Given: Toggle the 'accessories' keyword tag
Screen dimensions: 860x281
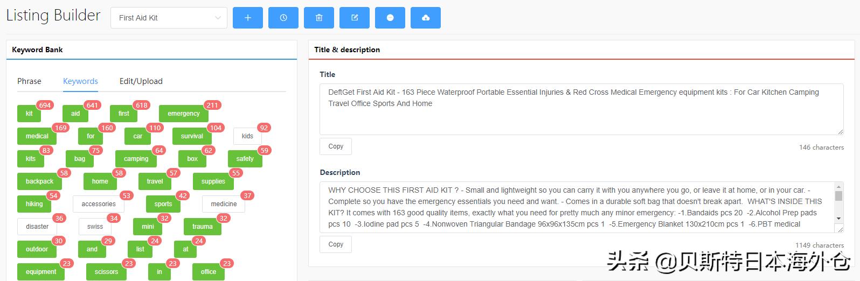Looking at the screenshot, I should pyautogui.click(x=99, y=204).
